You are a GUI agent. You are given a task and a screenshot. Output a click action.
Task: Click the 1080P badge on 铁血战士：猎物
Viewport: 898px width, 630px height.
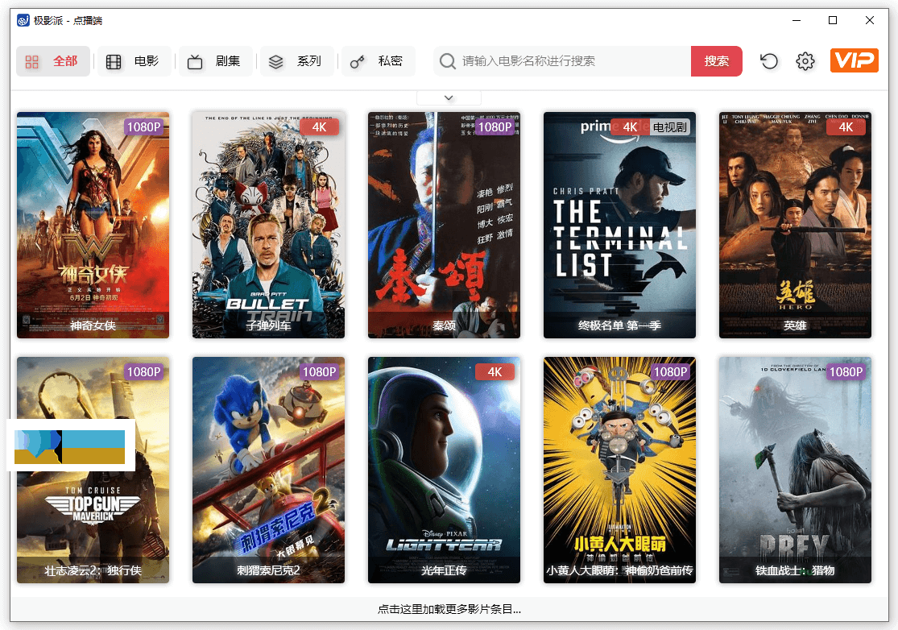pyautogui.click(x=846, y=372)
